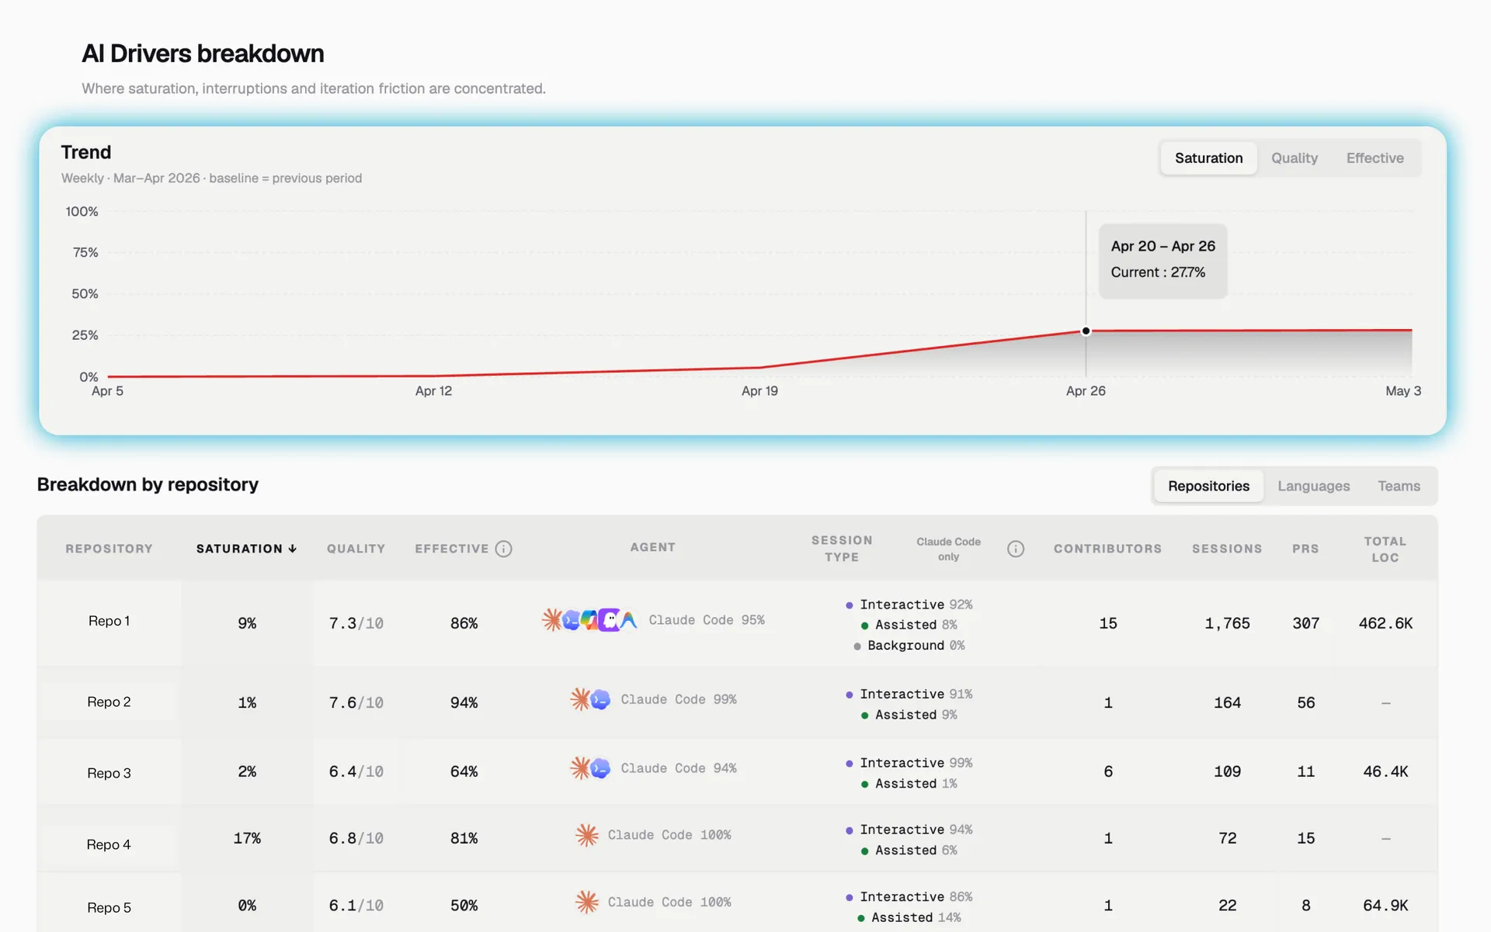Switch the trend chart to Effective

[1375, 158]
